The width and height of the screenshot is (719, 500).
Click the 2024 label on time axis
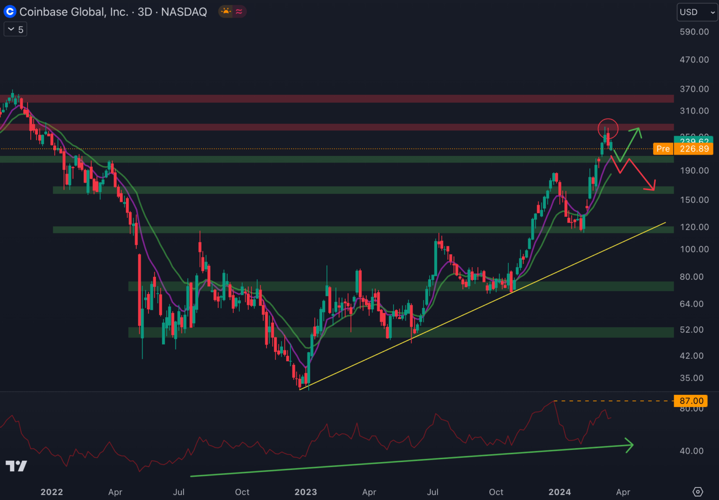click(559, 492)
